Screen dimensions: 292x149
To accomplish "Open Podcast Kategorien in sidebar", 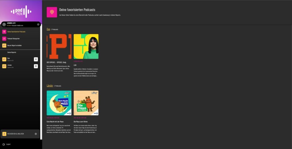I will tap(13, 39).
